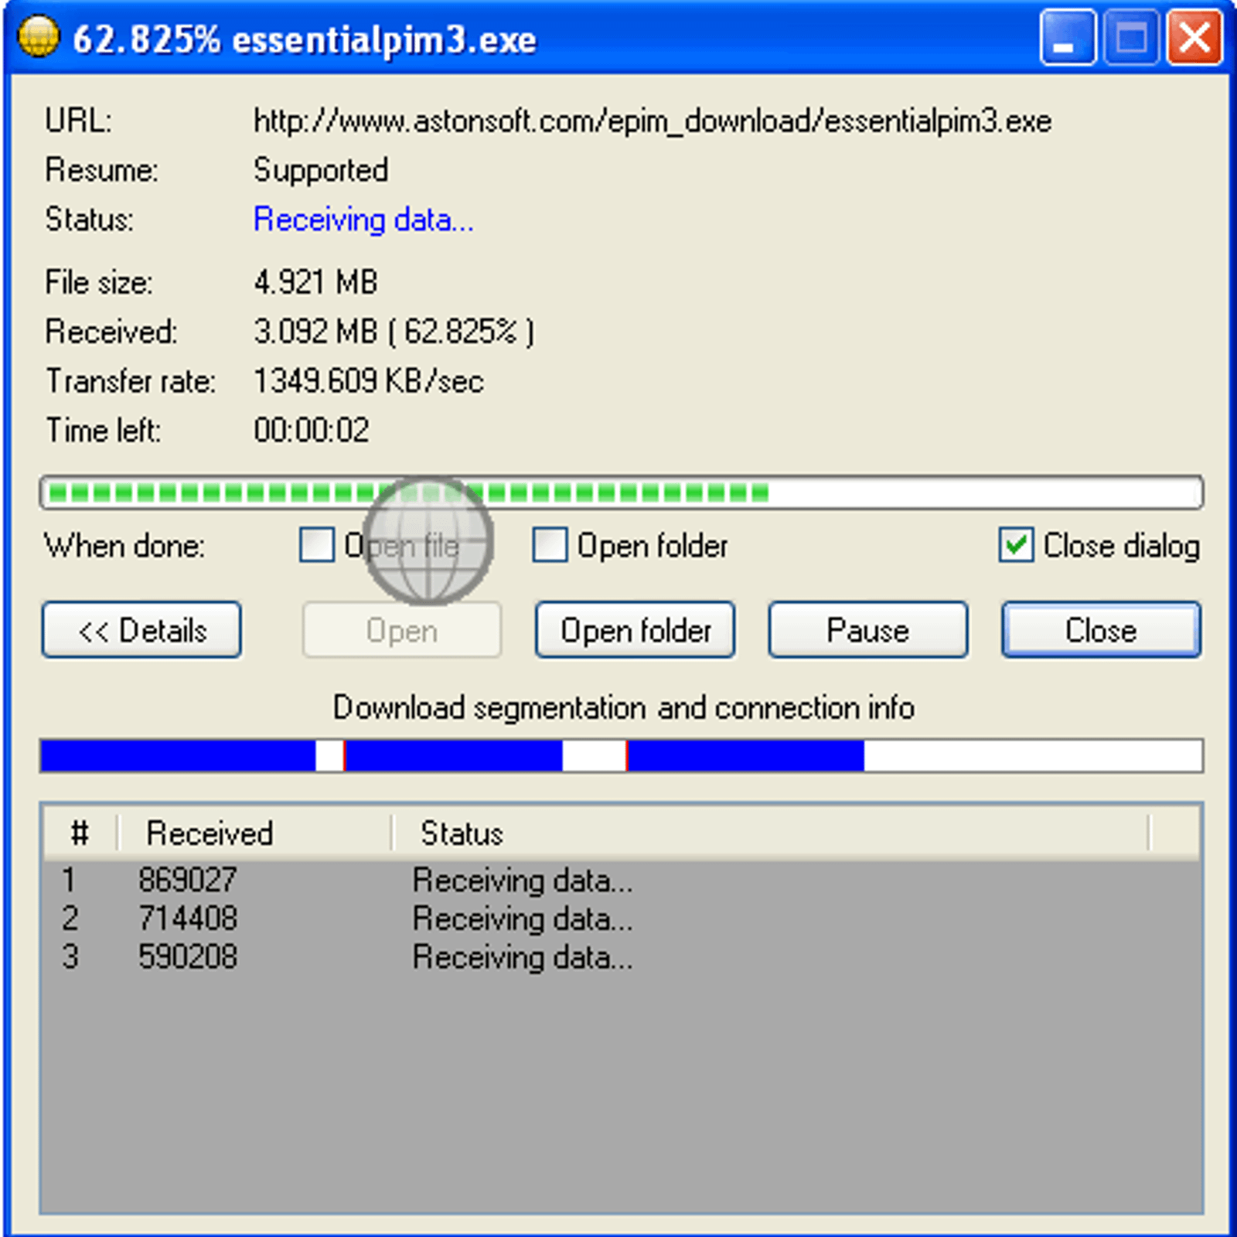Image resolution: width=1237 pixels, height=1237 pixels.
Task: Sort by the Status column header
Action: tap(771, 833)
